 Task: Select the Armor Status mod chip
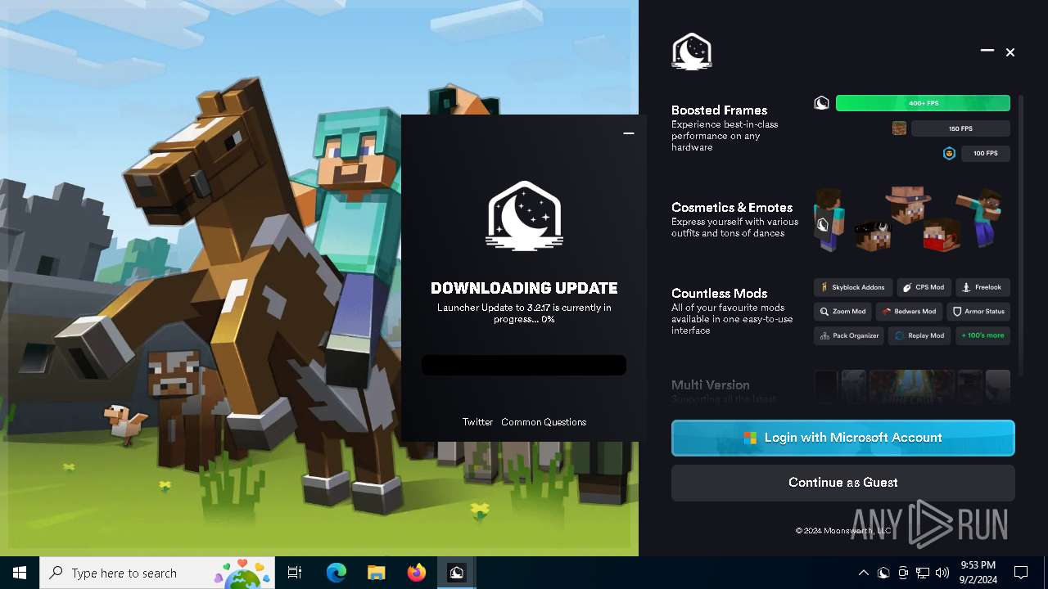(978, 312)
